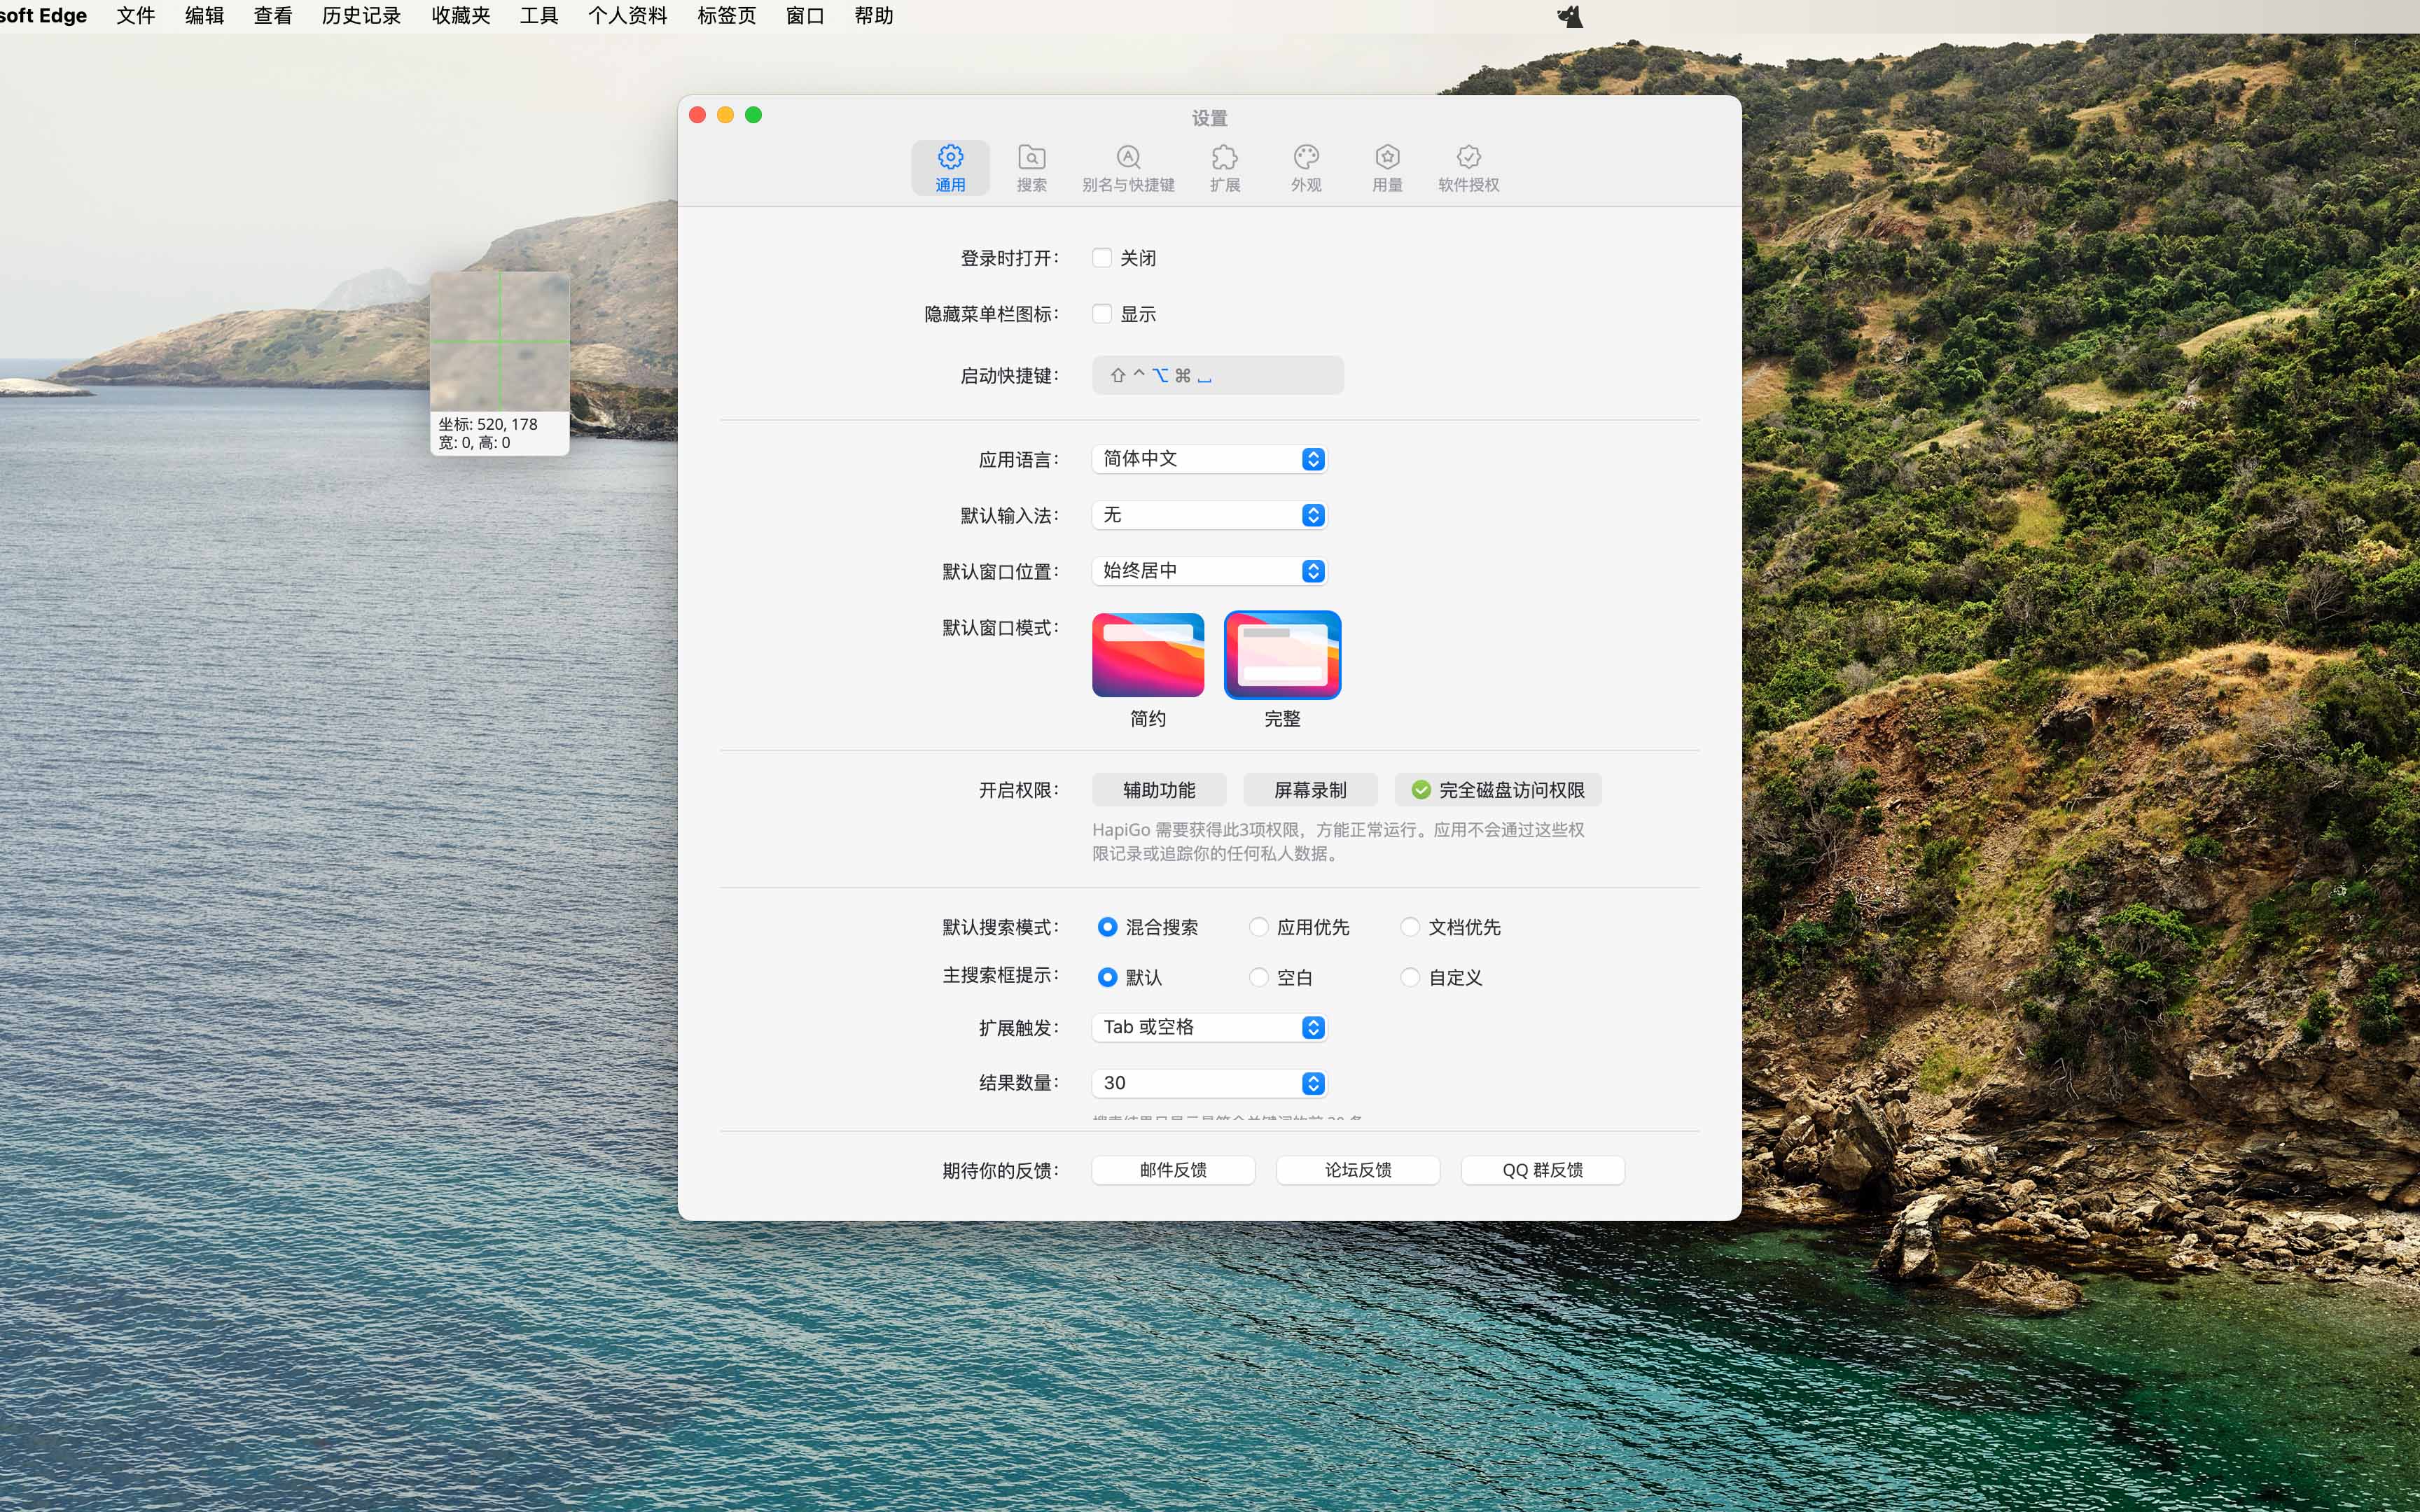
Task: Click the 启动快捷键 shortcut recorder field
Action: pos(1217,375)
